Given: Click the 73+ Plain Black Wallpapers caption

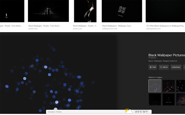Looking at the screenshot, I should 165,26.
